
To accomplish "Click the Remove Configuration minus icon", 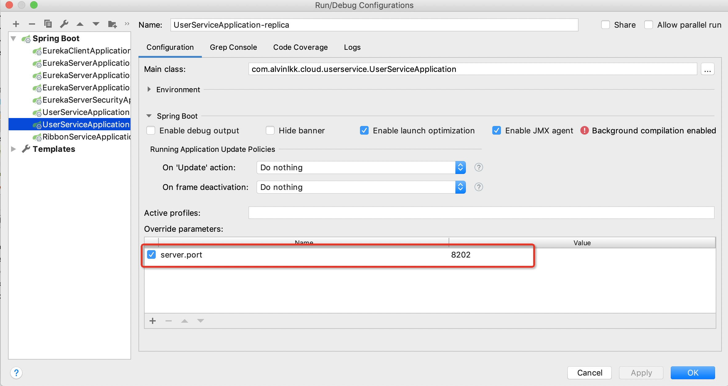I will (x=32, y=24).
